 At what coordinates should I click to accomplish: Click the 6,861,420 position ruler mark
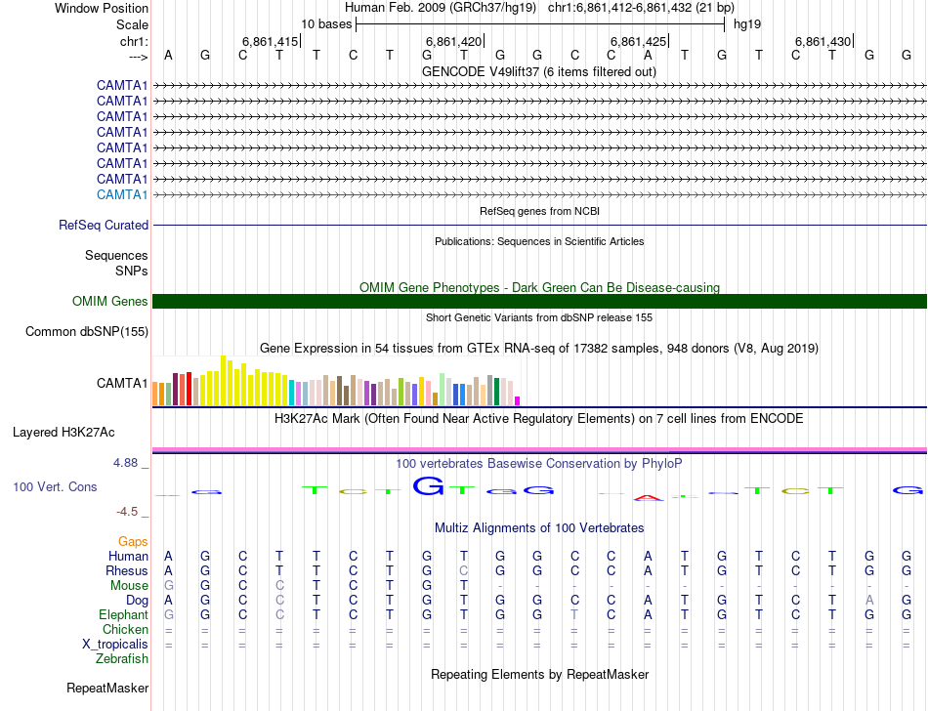[x=454, y=42]
